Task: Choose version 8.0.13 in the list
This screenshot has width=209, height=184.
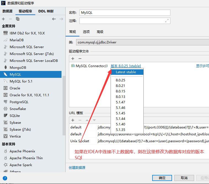Action: (127, 97)
